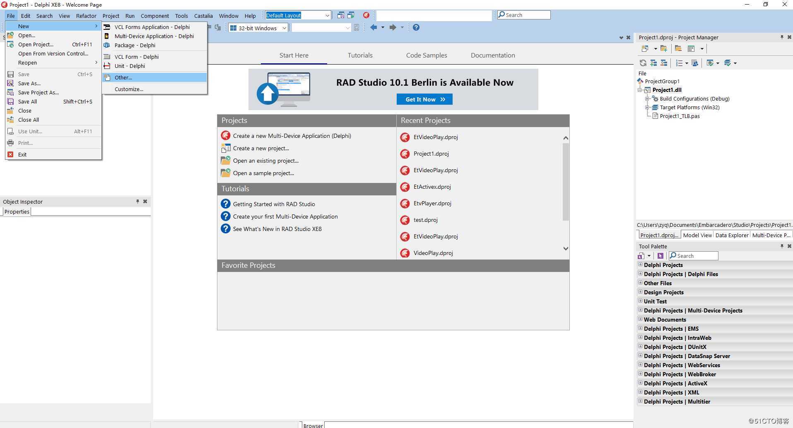Click Add Existing Project folder icon
Image resolution: width=793 pixels, height=428 pixels.
pyautogui.click(x=663, y=49)
